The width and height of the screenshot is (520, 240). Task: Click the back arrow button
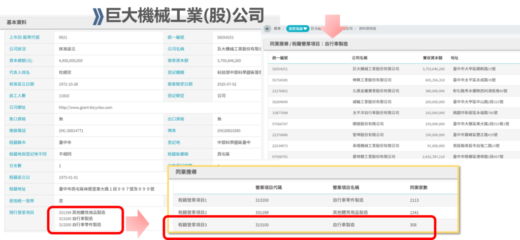coord(268,29)
